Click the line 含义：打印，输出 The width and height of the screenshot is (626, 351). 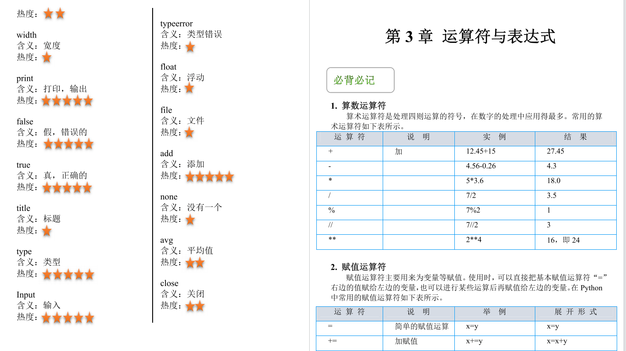coord(52,89)
